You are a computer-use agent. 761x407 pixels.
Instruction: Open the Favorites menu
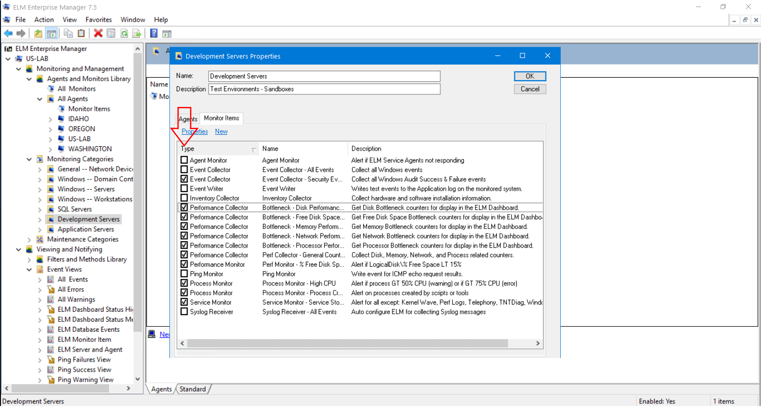coord(98,20)
